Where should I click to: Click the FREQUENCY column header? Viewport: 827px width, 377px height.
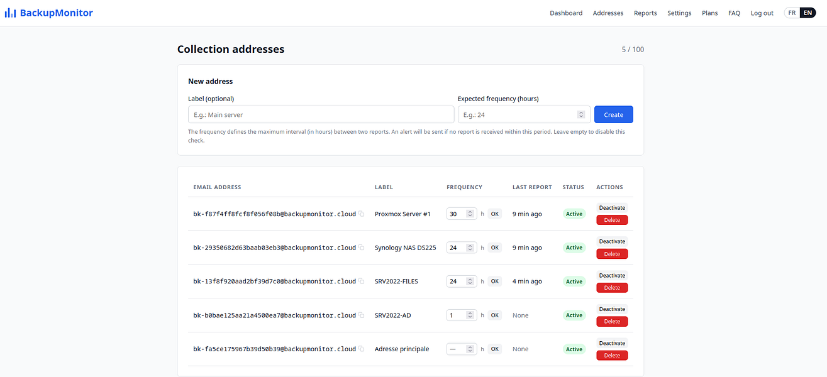[464, 187]
